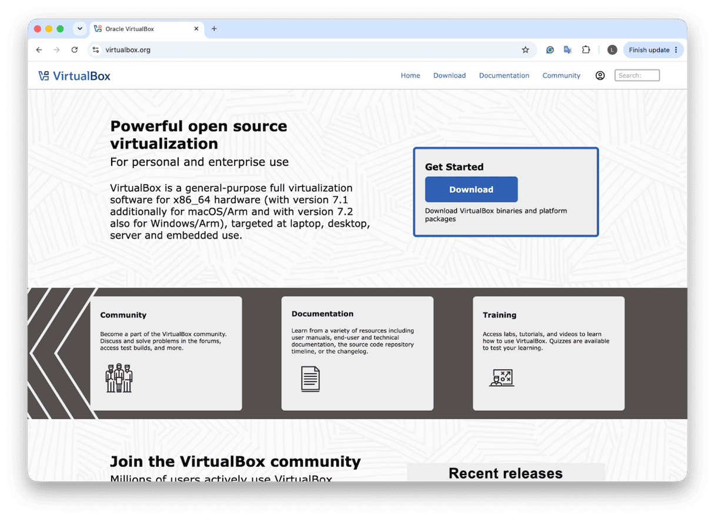Image resolution: width=715 pixels, height=518 pixels.
Task: Minimize the Chrome window with the yellow button
Action: (x=49, y=29)
